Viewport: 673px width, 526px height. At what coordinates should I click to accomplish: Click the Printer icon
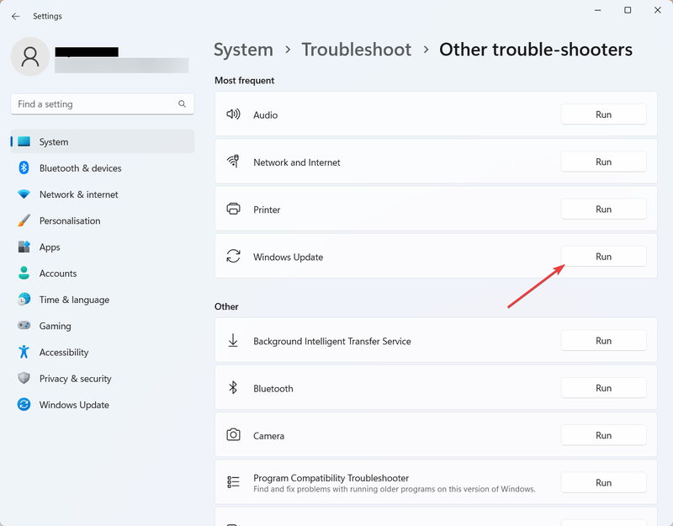click(233, 209)
